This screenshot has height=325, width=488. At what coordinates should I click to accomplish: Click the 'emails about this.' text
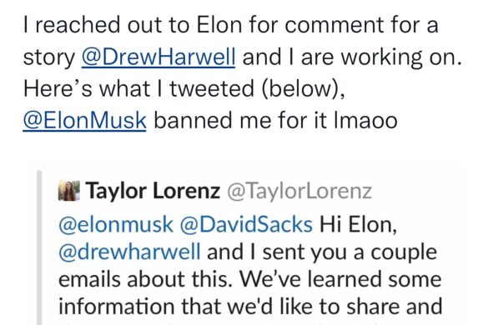[146, 278]
